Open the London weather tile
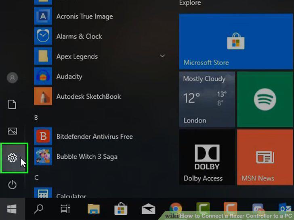Viewport: 294px width, 220px height. click(x=207, y=100)
